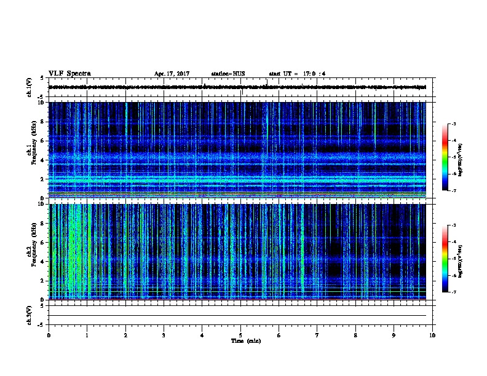Select ch.2 color bar "log(PSD)" label
487x376 pixels.
461,261
